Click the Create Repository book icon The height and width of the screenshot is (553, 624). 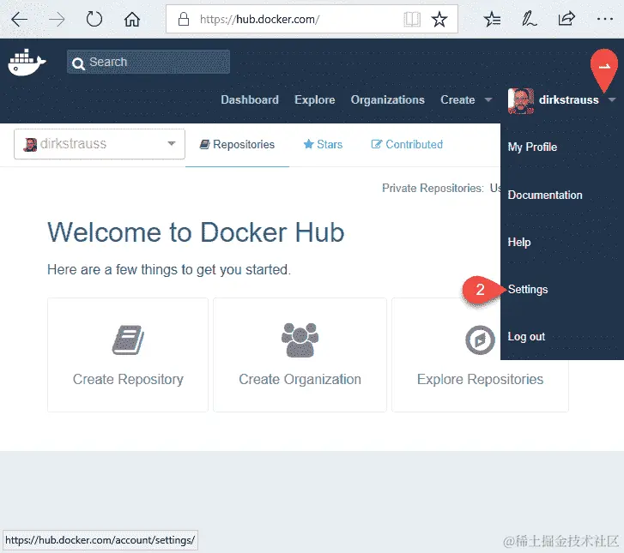click(128, 340)
